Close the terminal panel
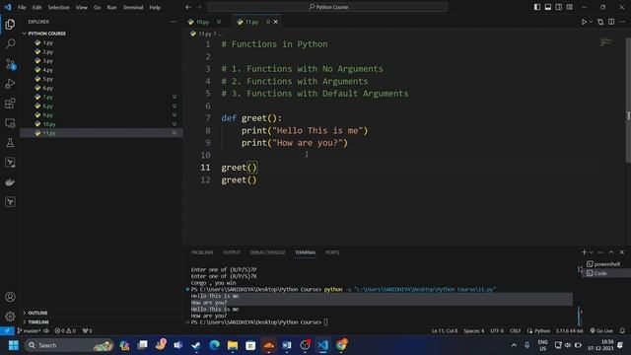 tap(622, 252)
